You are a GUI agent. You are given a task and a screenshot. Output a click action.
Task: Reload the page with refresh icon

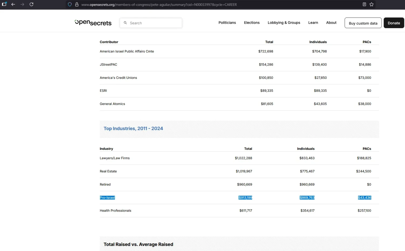click(32, 4)
